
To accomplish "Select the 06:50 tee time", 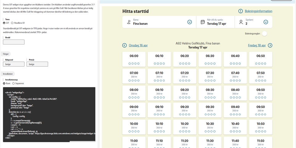I will [x=261, y=59].
